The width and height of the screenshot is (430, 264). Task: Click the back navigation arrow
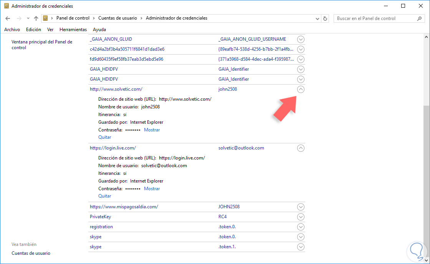pos(8,18)
